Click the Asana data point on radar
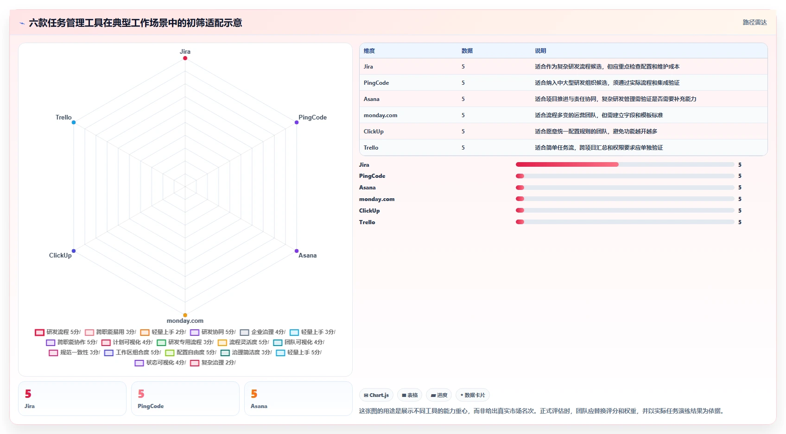 click(297, 251)
